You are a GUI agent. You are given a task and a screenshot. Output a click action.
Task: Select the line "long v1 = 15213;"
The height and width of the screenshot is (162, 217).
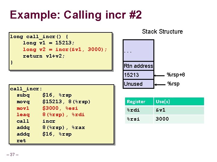(49, 43)
